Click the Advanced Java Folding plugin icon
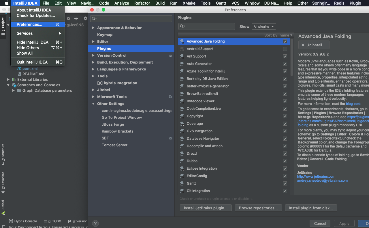 [182, 41]
